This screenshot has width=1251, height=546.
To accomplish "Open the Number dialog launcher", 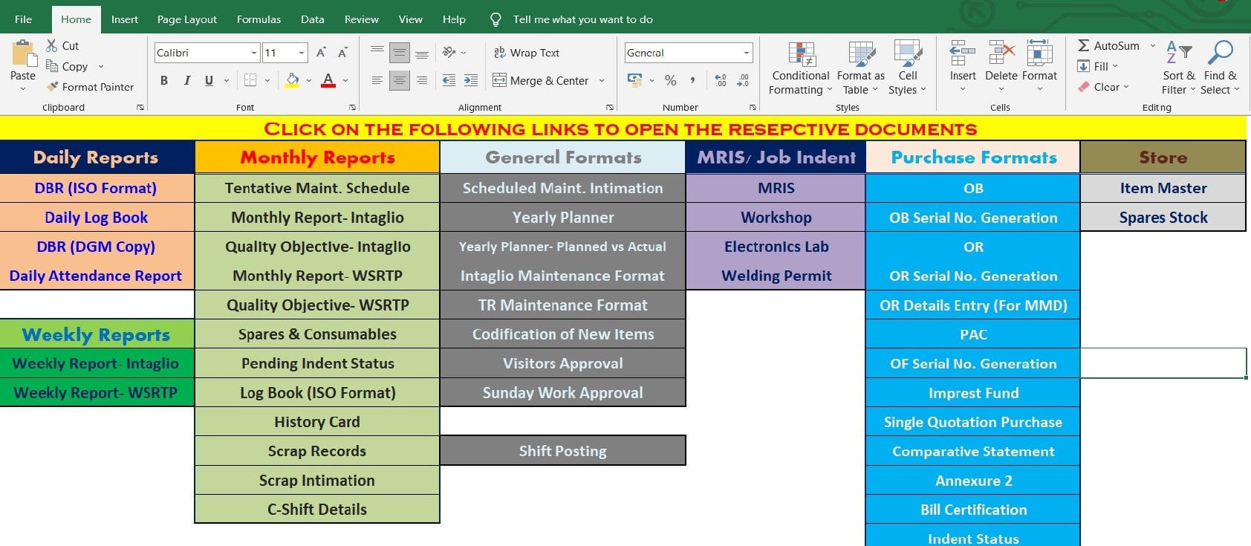I will 753,108.
